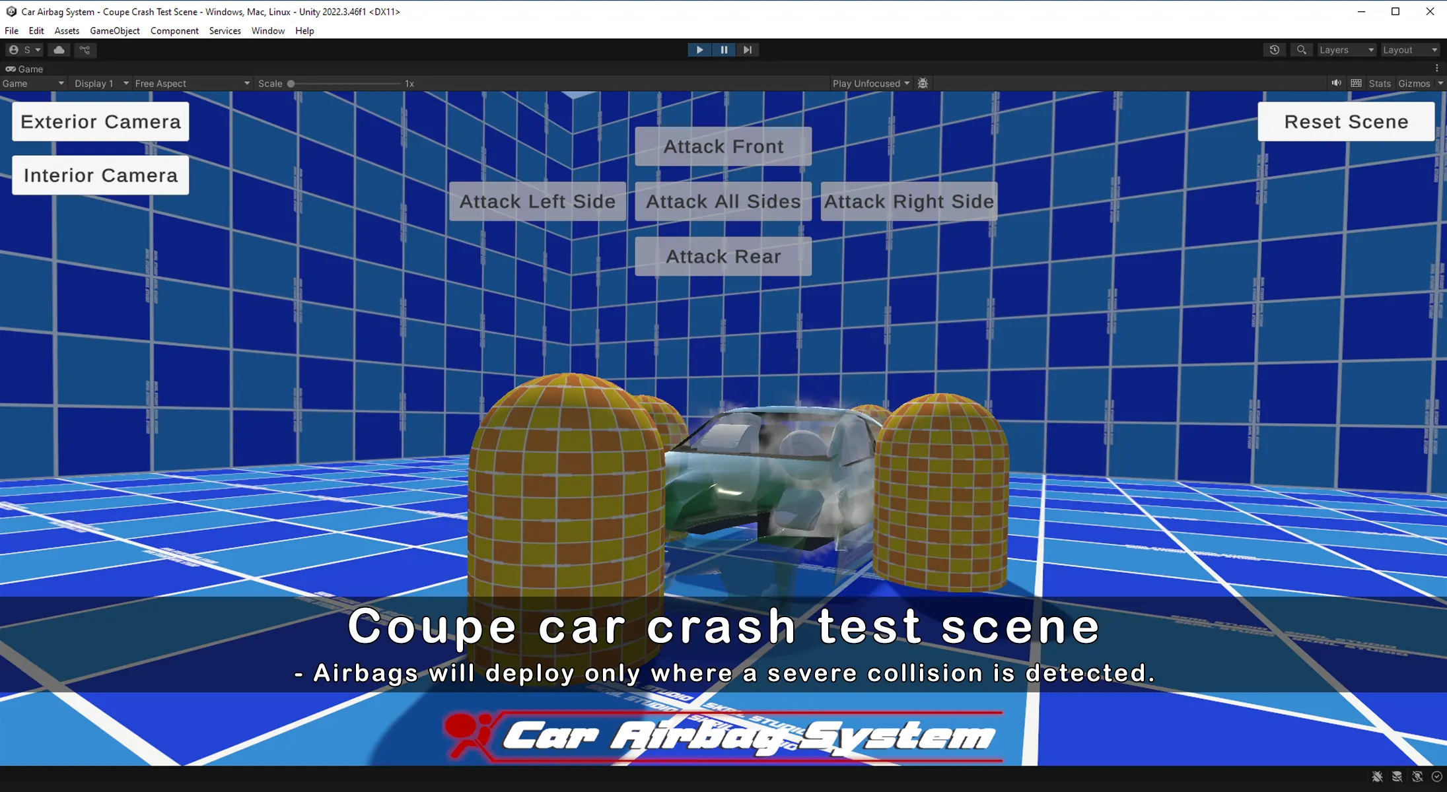Open the Undo History icon

(1274, 50)
